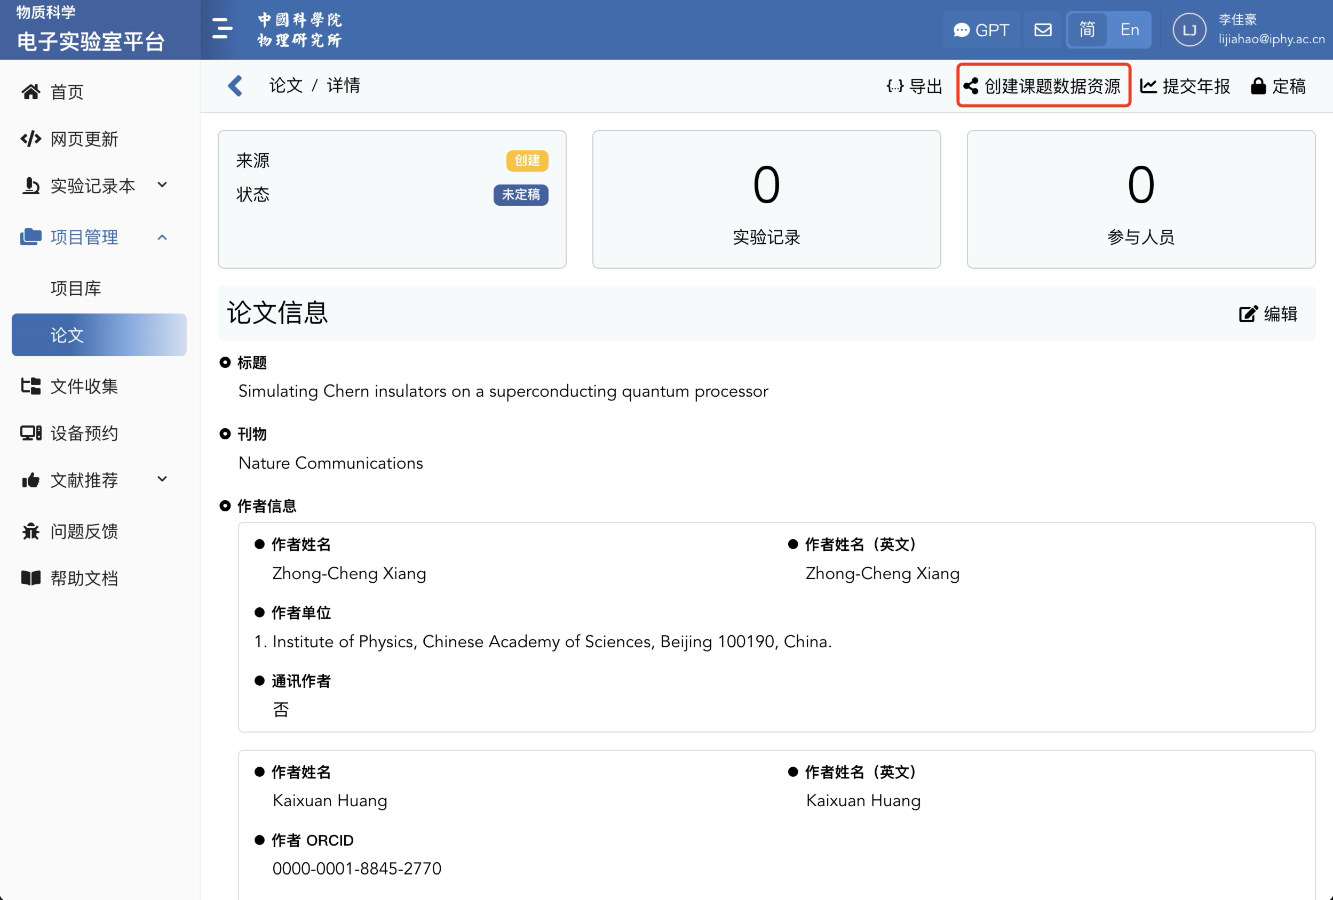Switch language to 简 (Simplified Chinese)
Image resolution: width=1333 pixels, height=900 pixels.
click(1087, 30)
